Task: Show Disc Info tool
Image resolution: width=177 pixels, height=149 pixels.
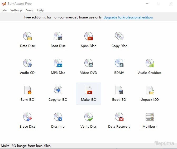Action: [x=58, y=121]
